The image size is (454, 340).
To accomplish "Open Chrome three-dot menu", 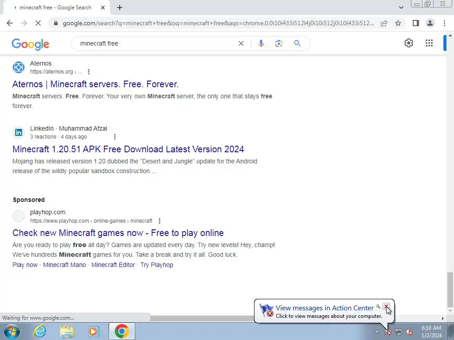I will click(444, 23).
